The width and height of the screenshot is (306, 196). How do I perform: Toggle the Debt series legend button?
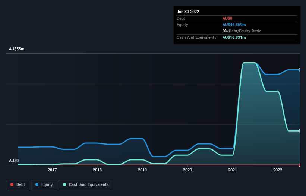(x=18, y=185)
